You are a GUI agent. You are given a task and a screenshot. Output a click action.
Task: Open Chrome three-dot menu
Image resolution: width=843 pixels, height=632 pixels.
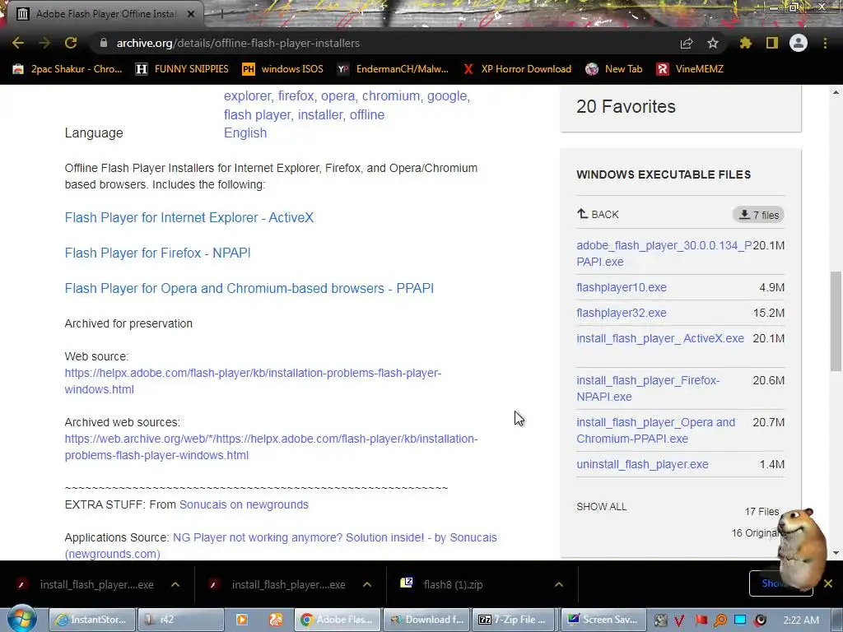[825, 43]
